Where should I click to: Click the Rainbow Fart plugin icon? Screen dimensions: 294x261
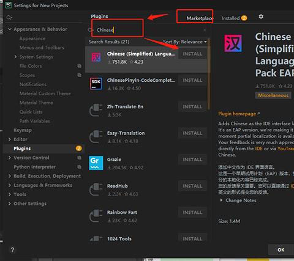point(96,216)
